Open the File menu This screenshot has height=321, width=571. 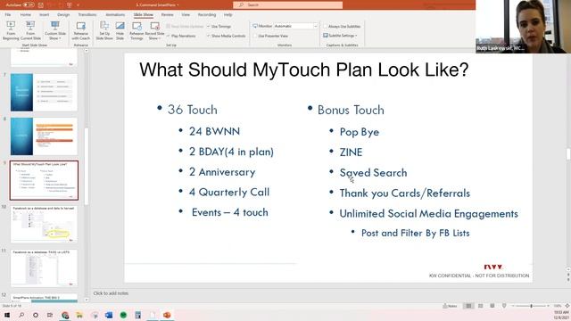pyautogui.click(x=8, y=15)
